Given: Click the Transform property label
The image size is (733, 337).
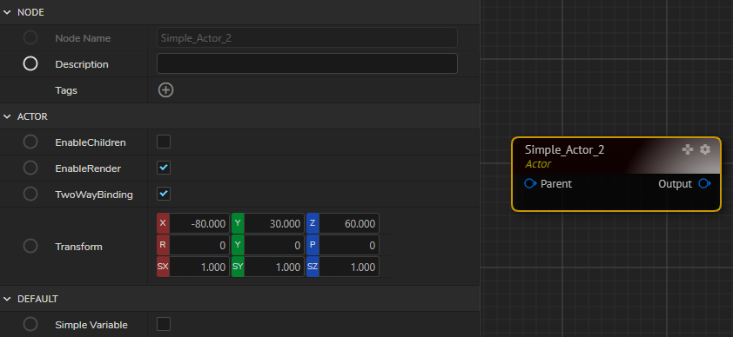Looking at the screenshot, I should point(78,247).
